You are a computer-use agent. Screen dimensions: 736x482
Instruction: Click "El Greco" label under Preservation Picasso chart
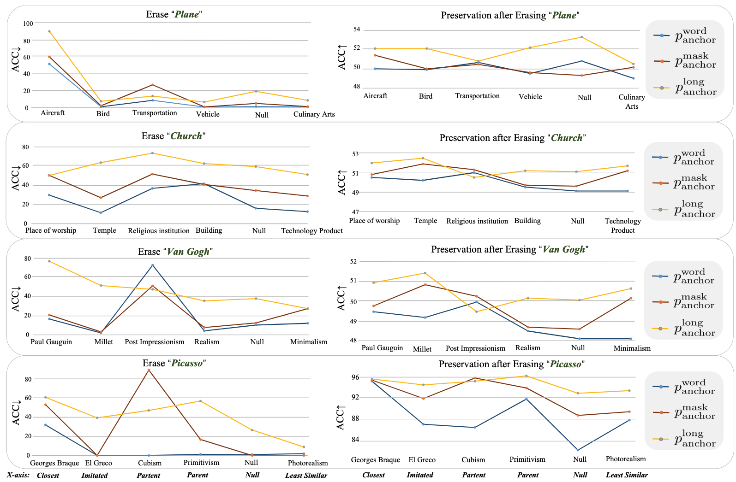pos(422,460)
